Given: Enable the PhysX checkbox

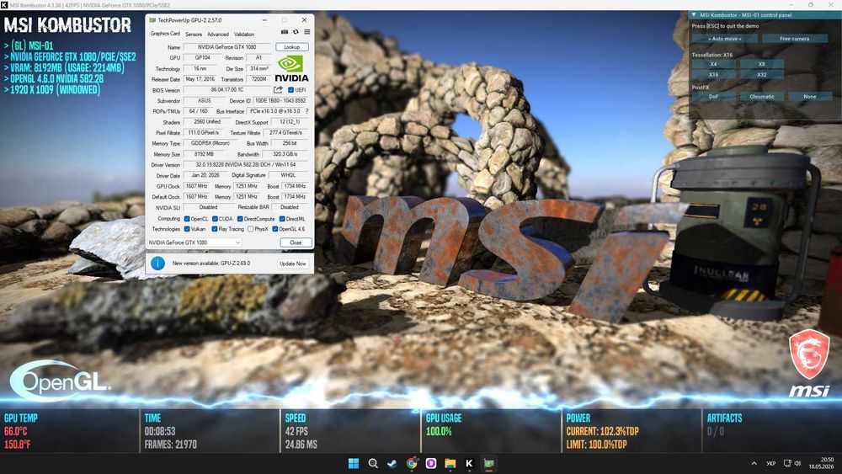Looking at the screenshot, I should pyautogui.click(x=250, y=229).
